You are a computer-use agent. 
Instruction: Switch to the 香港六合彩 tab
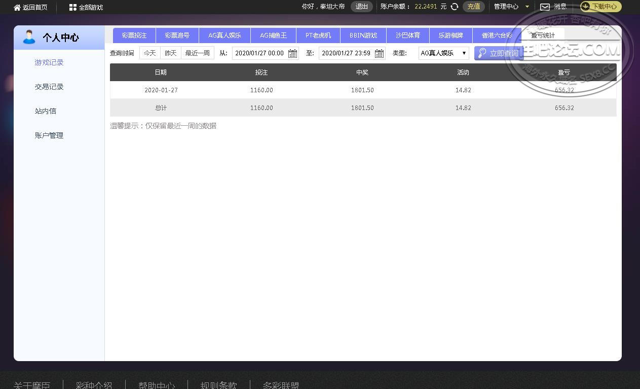(x=498, y=36)
